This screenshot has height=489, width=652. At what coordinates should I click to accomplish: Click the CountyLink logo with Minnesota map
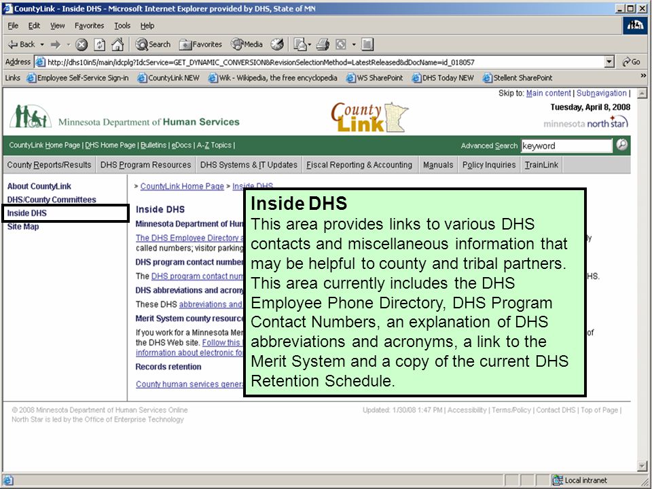click(x=369, y=117)
